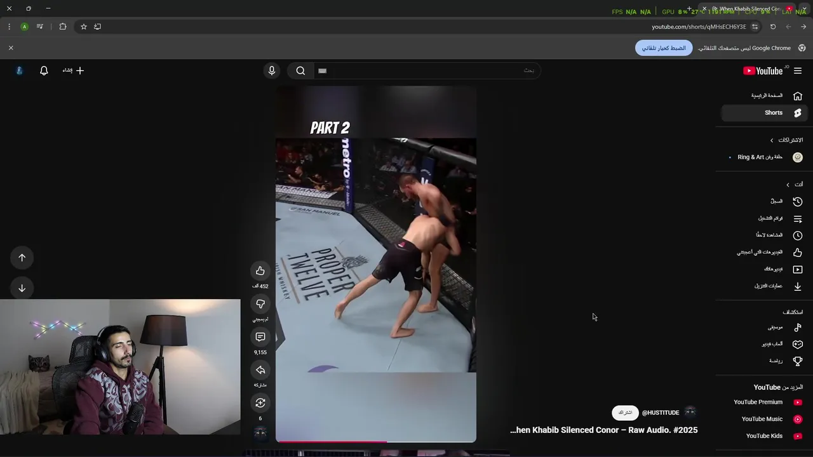
Task: Seek on the red Shorts progress bar
Action: pyautogui.click(x=376, y=441)
